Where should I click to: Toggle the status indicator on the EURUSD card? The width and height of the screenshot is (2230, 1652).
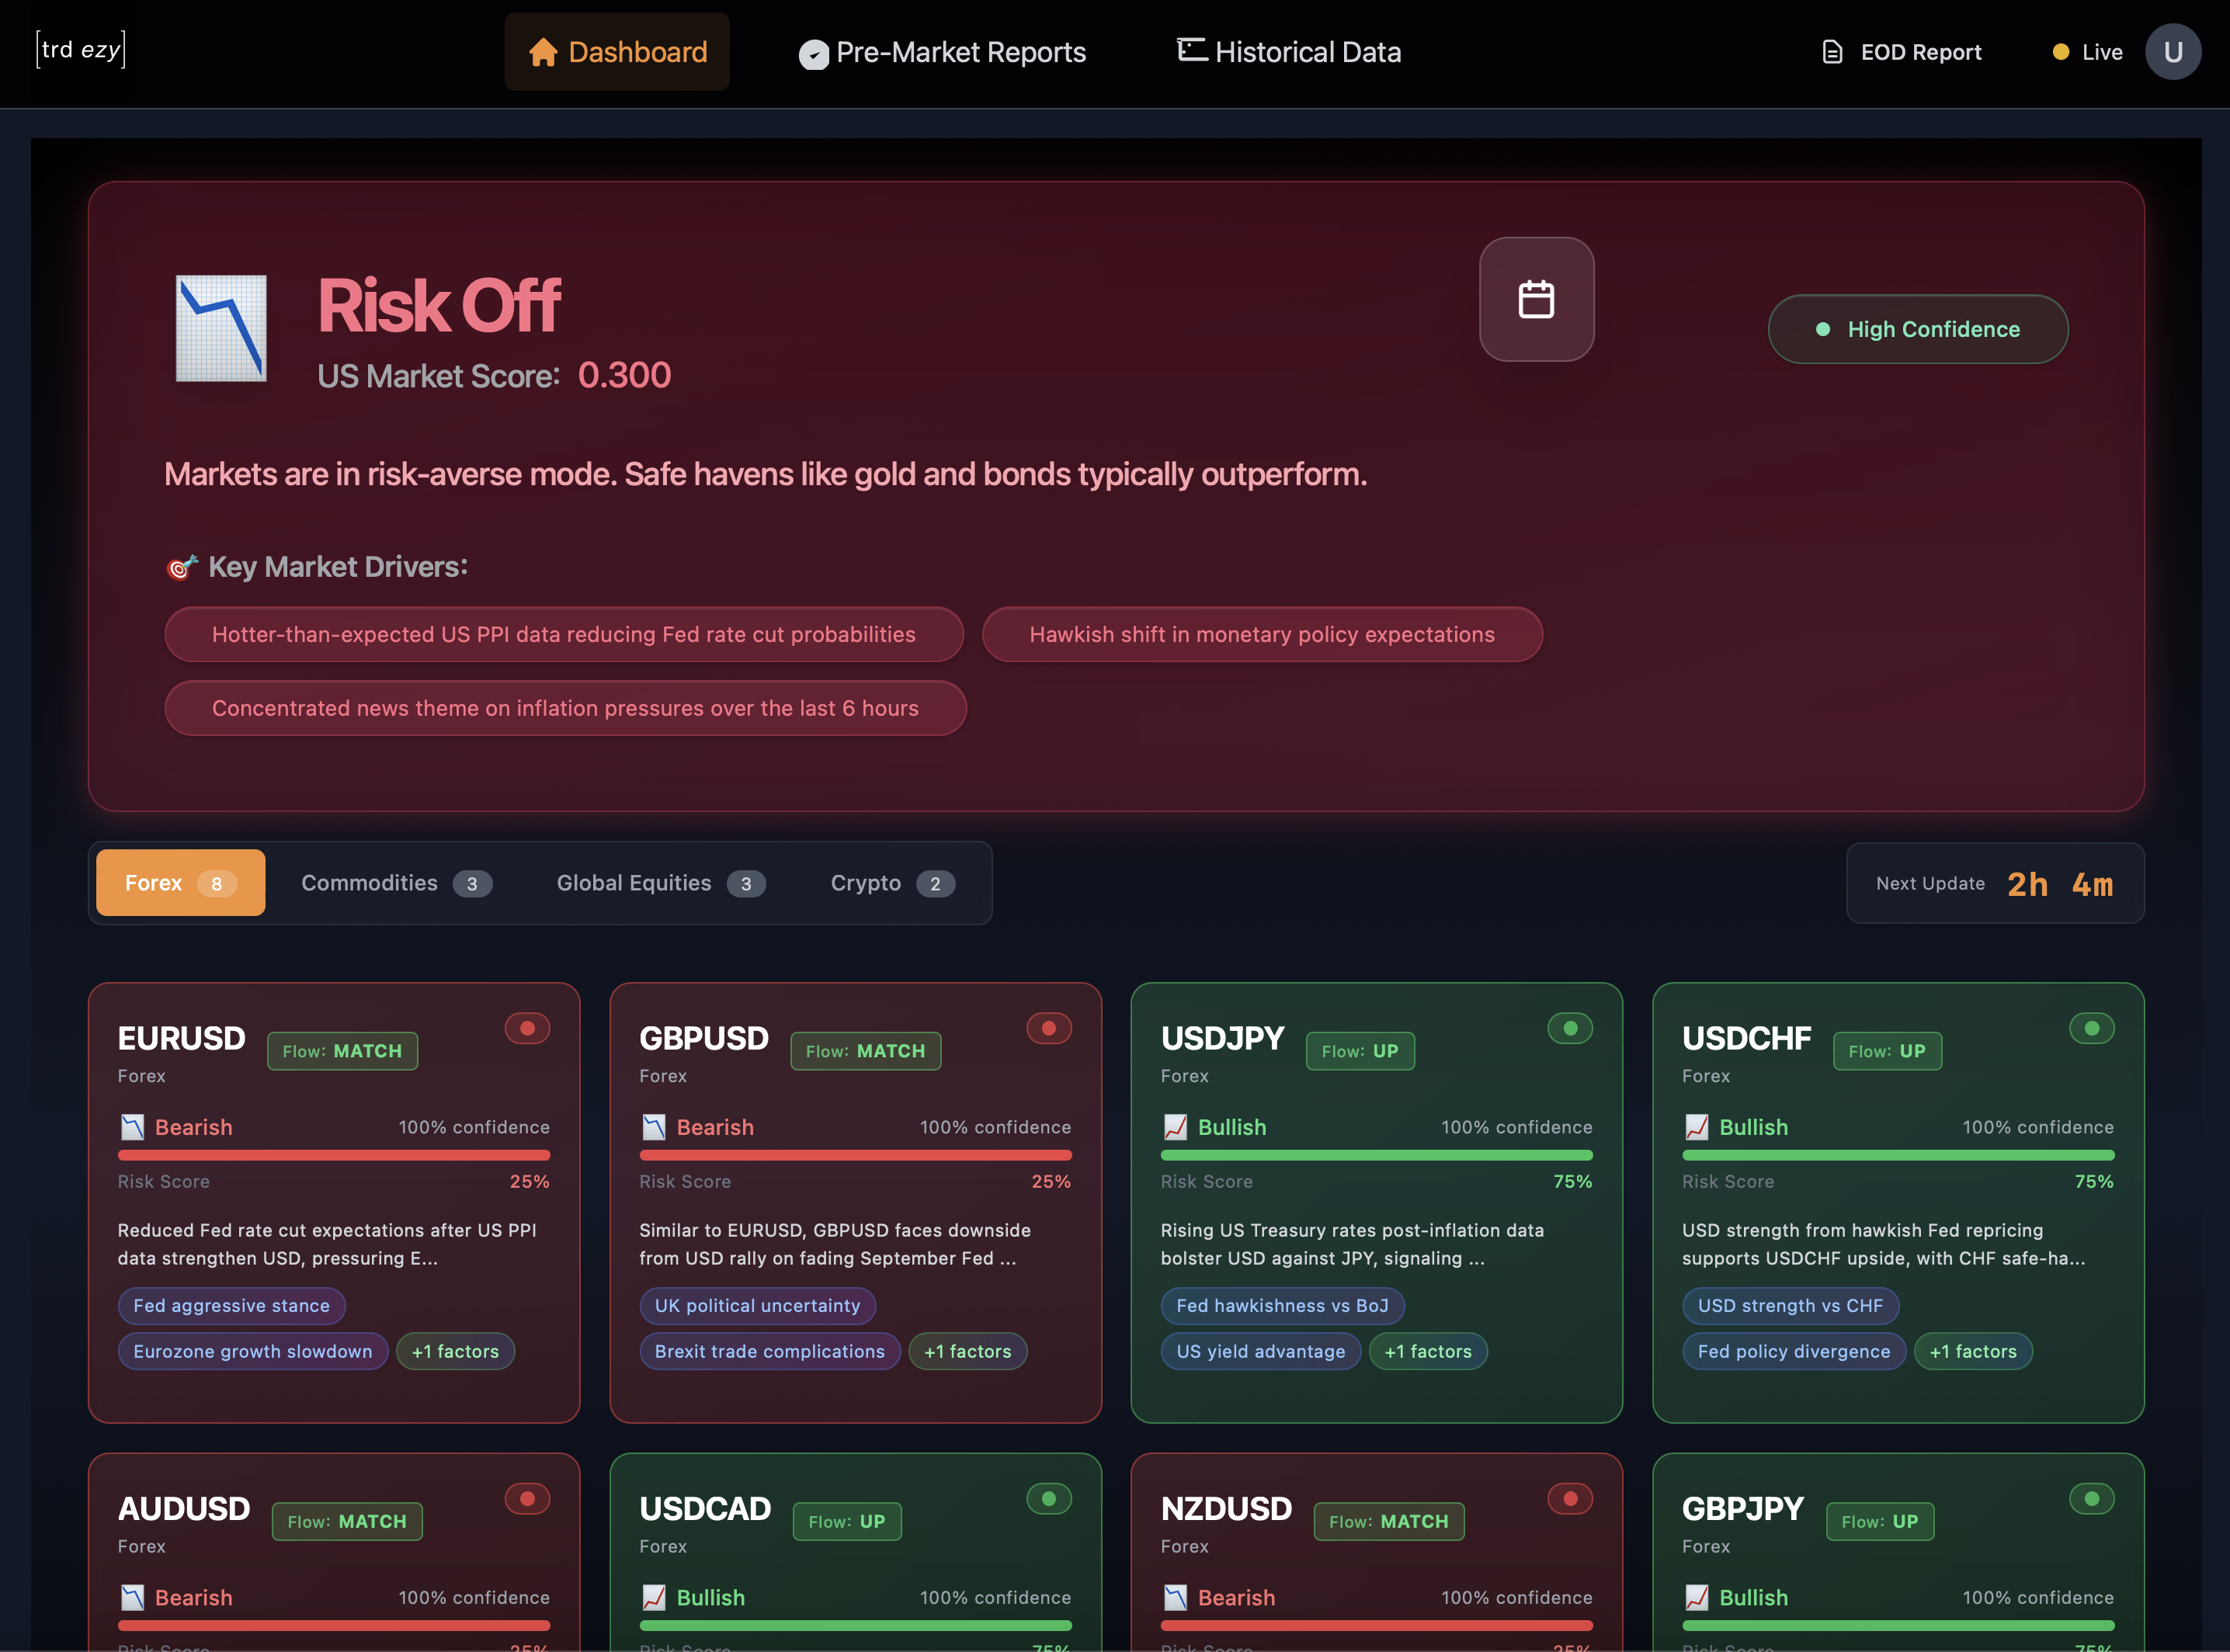point(527,1027)
